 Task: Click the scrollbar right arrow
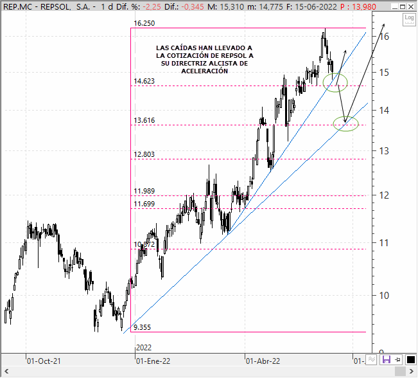click(412, 372)
